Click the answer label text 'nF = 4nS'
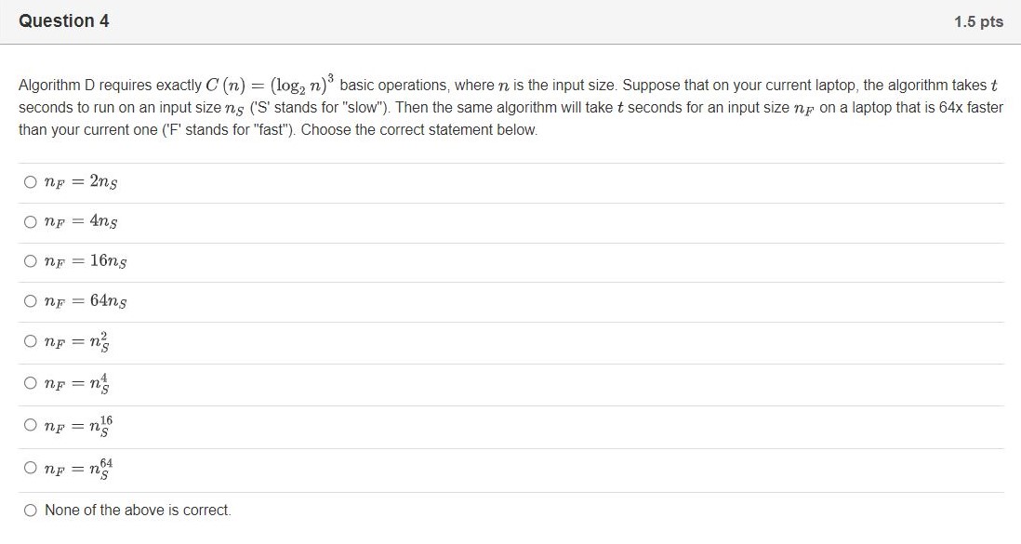The image size is (1021, 544). pos(81,222)
